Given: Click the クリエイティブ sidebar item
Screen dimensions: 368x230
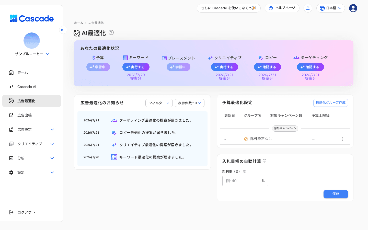Looking at the screenshot, I should 32,144.
